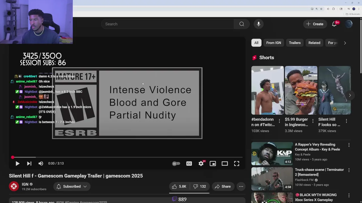
Task: Open the YouTube account avatar menu
Action: click(349, 24)
